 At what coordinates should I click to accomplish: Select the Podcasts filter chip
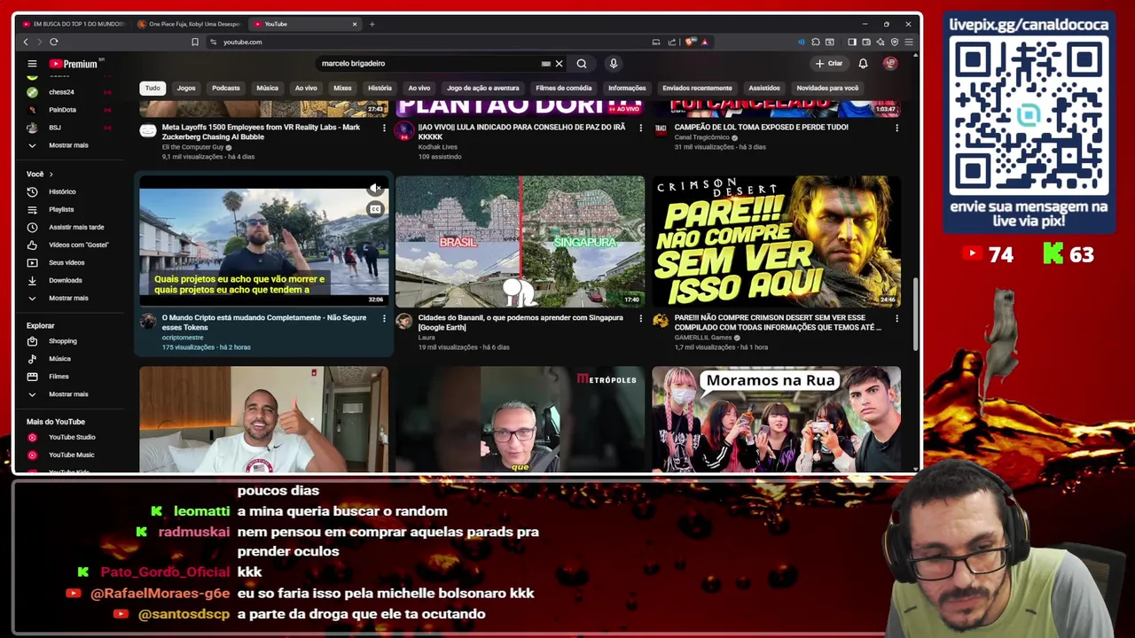tap(226, 88)
